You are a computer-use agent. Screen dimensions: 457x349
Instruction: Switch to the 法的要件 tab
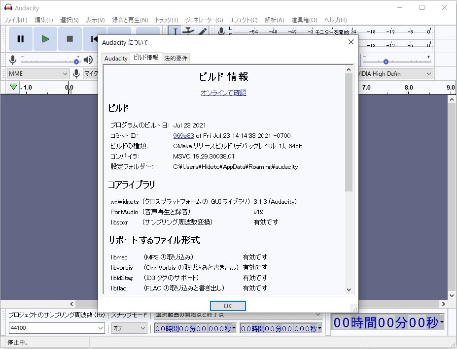pyautogui.click(x=176, y=58)
